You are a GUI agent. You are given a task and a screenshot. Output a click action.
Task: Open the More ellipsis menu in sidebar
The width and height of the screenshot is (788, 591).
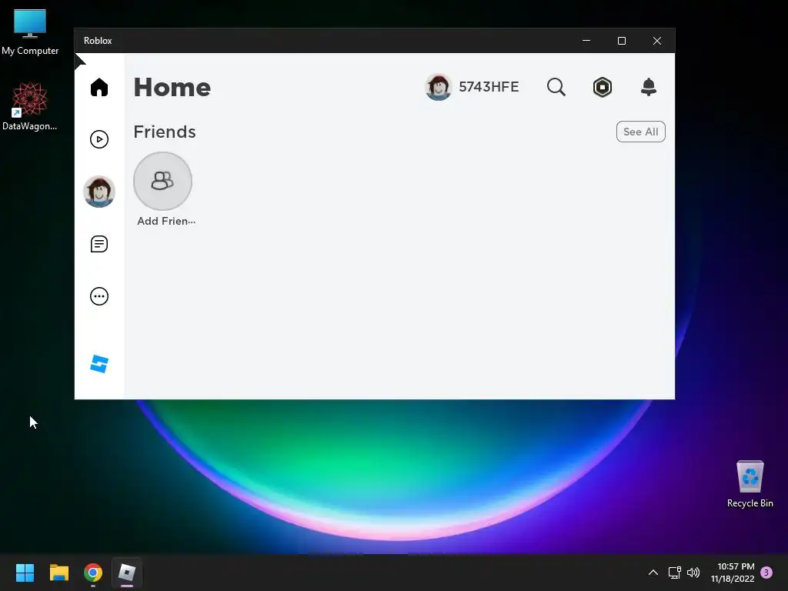pyautogui.click(x=99, y=296)
